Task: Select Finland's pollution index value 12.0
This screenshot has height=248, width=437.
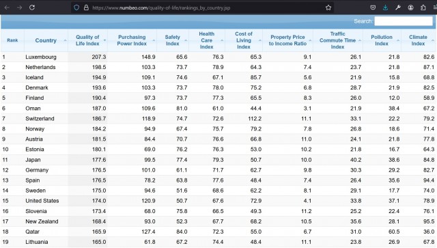Action: pos(394,98)
